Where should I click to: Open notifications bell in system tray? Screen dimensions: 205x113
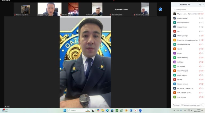pyautogui.click(x=202, y=111)
